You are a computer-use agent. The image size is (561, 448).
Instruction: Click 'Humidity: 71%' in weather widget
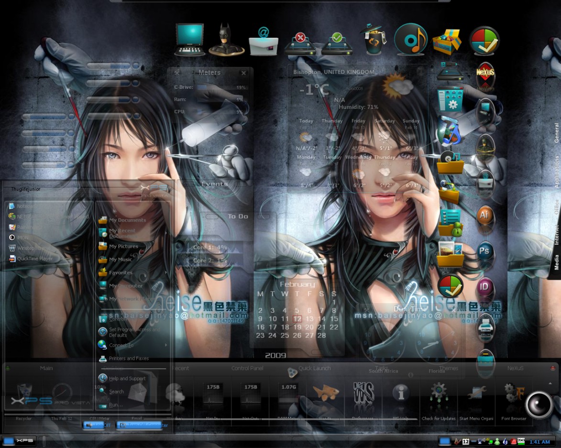coord(359,107)
